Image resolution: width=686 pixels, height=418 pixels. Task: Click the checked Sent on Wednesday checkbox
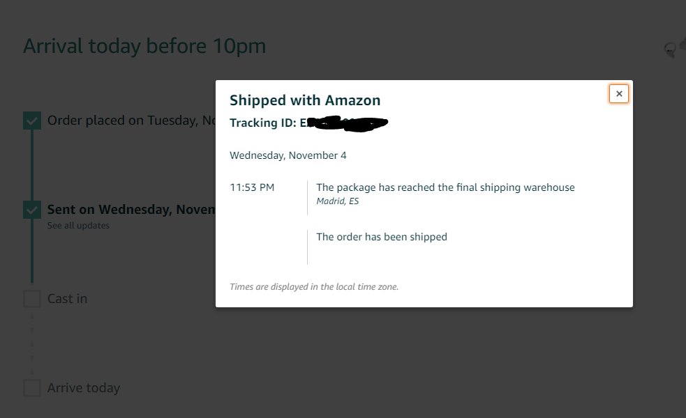coord(32,210)
